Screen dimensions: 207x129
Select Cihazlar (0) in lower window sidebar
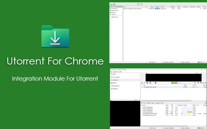[114, 89]
